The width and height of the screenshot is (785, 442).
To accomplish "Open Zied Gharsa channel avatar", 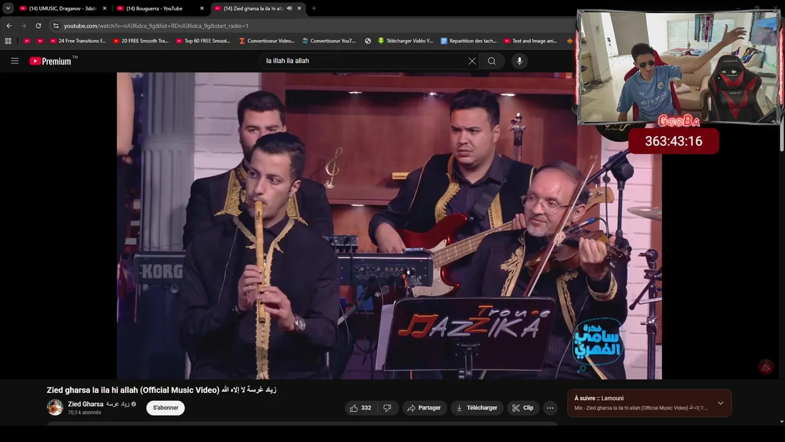I will click(55, 407).
